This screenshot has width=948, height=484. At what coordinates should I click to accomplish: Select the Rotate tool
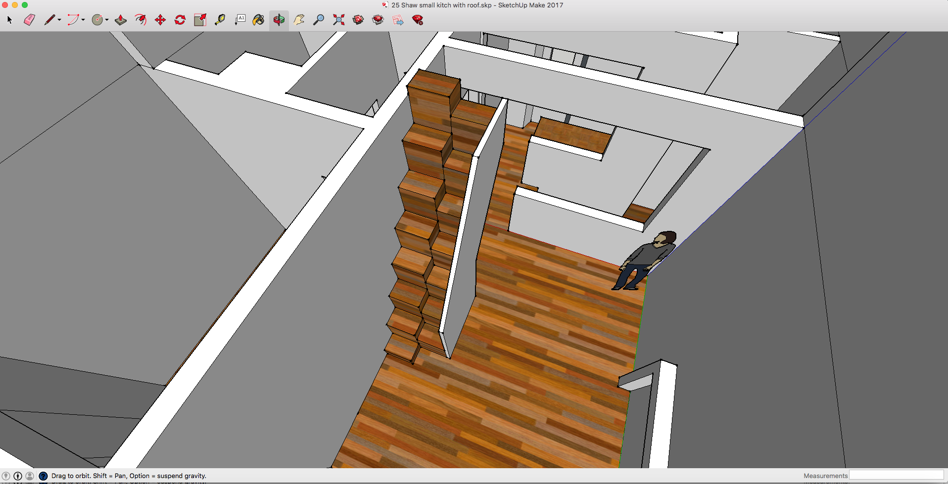tap(179, 20)
